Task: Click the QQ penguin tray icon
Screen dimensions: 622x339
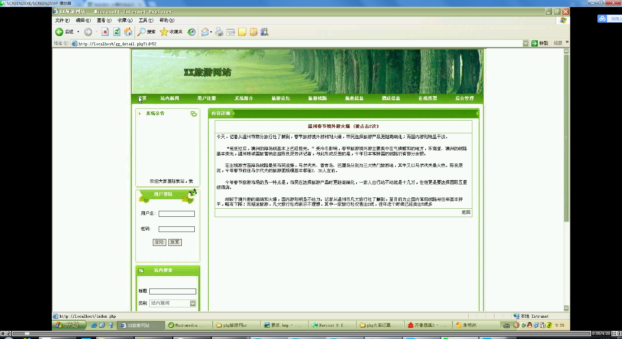Action: [x=530, y=325]
